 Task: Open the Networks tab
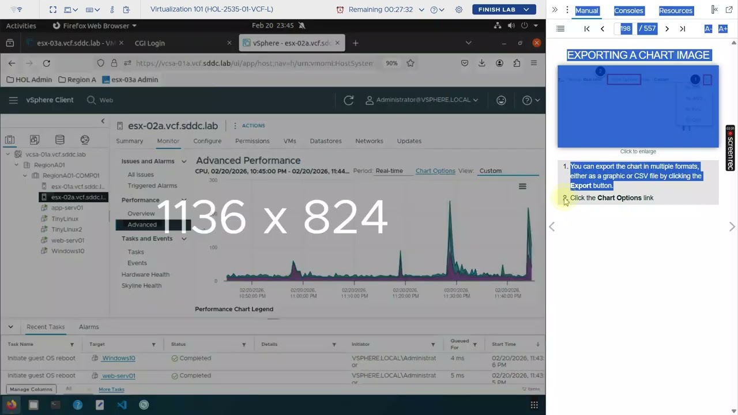pyautogui.click(x=369, y=141)
